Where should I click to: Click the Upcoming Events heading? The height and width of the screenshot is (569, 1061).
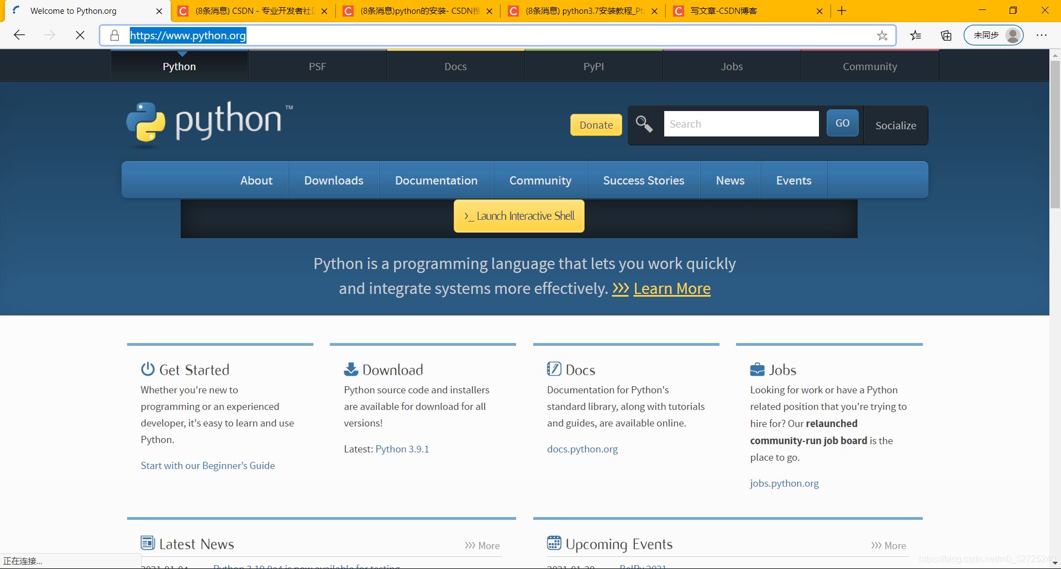coord(619,544)
